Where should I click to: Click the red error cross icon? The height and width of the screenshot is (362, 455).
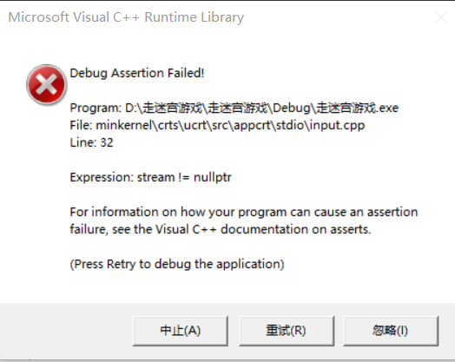(46, 84)
